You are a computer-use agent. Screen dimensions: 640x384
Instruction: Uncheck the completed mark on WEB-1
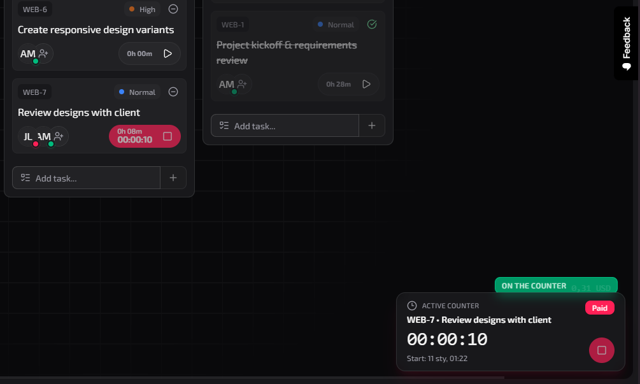coord(372,24)
